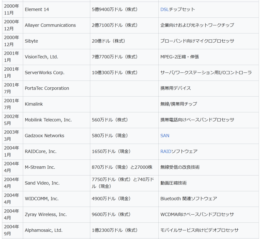
Task: Select the Bluetooth 関連ソフトウェア description cell
Action: pyautogui.click(x=189, y=199)
